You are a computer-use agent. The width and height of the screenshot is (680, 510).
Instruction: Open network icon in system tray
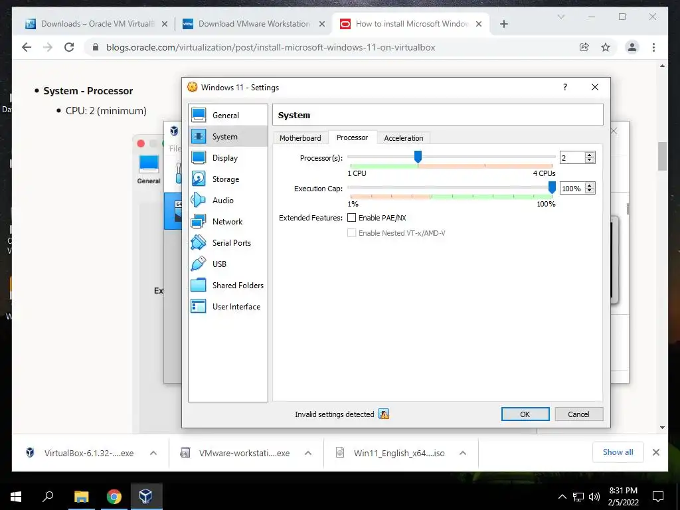click(x=578, y=497)
